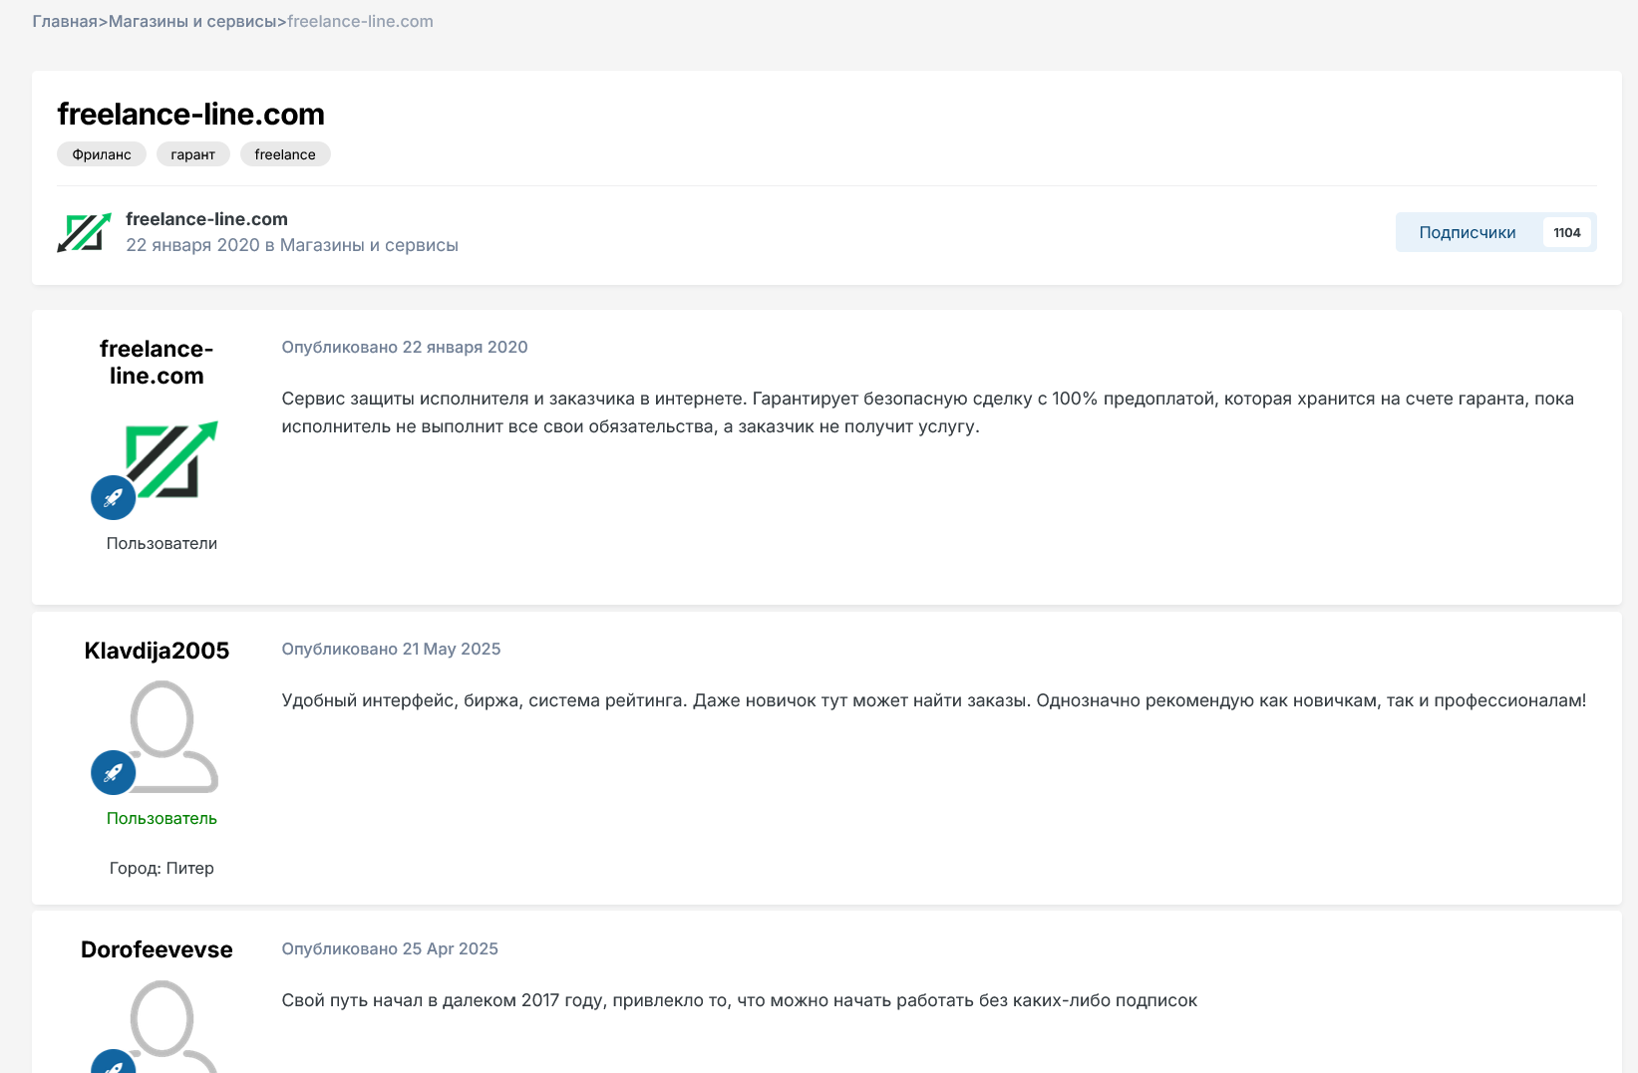This screenshot has height=1073, width=1638.
Task: Click the 1104 subscriber count
Action: [1567, 232]
